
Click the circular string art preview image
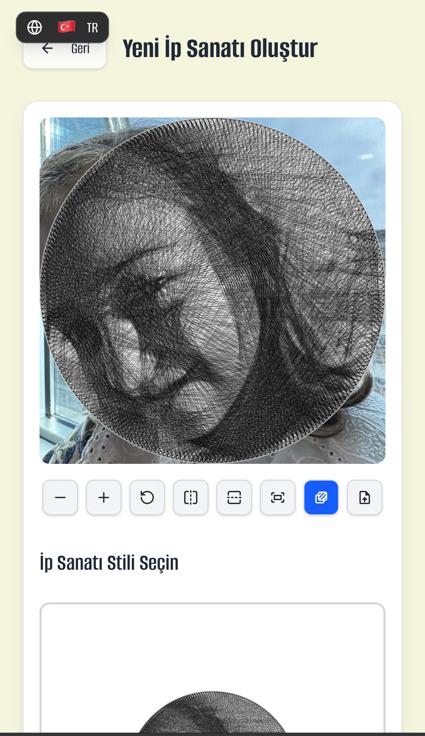point(212,290)
